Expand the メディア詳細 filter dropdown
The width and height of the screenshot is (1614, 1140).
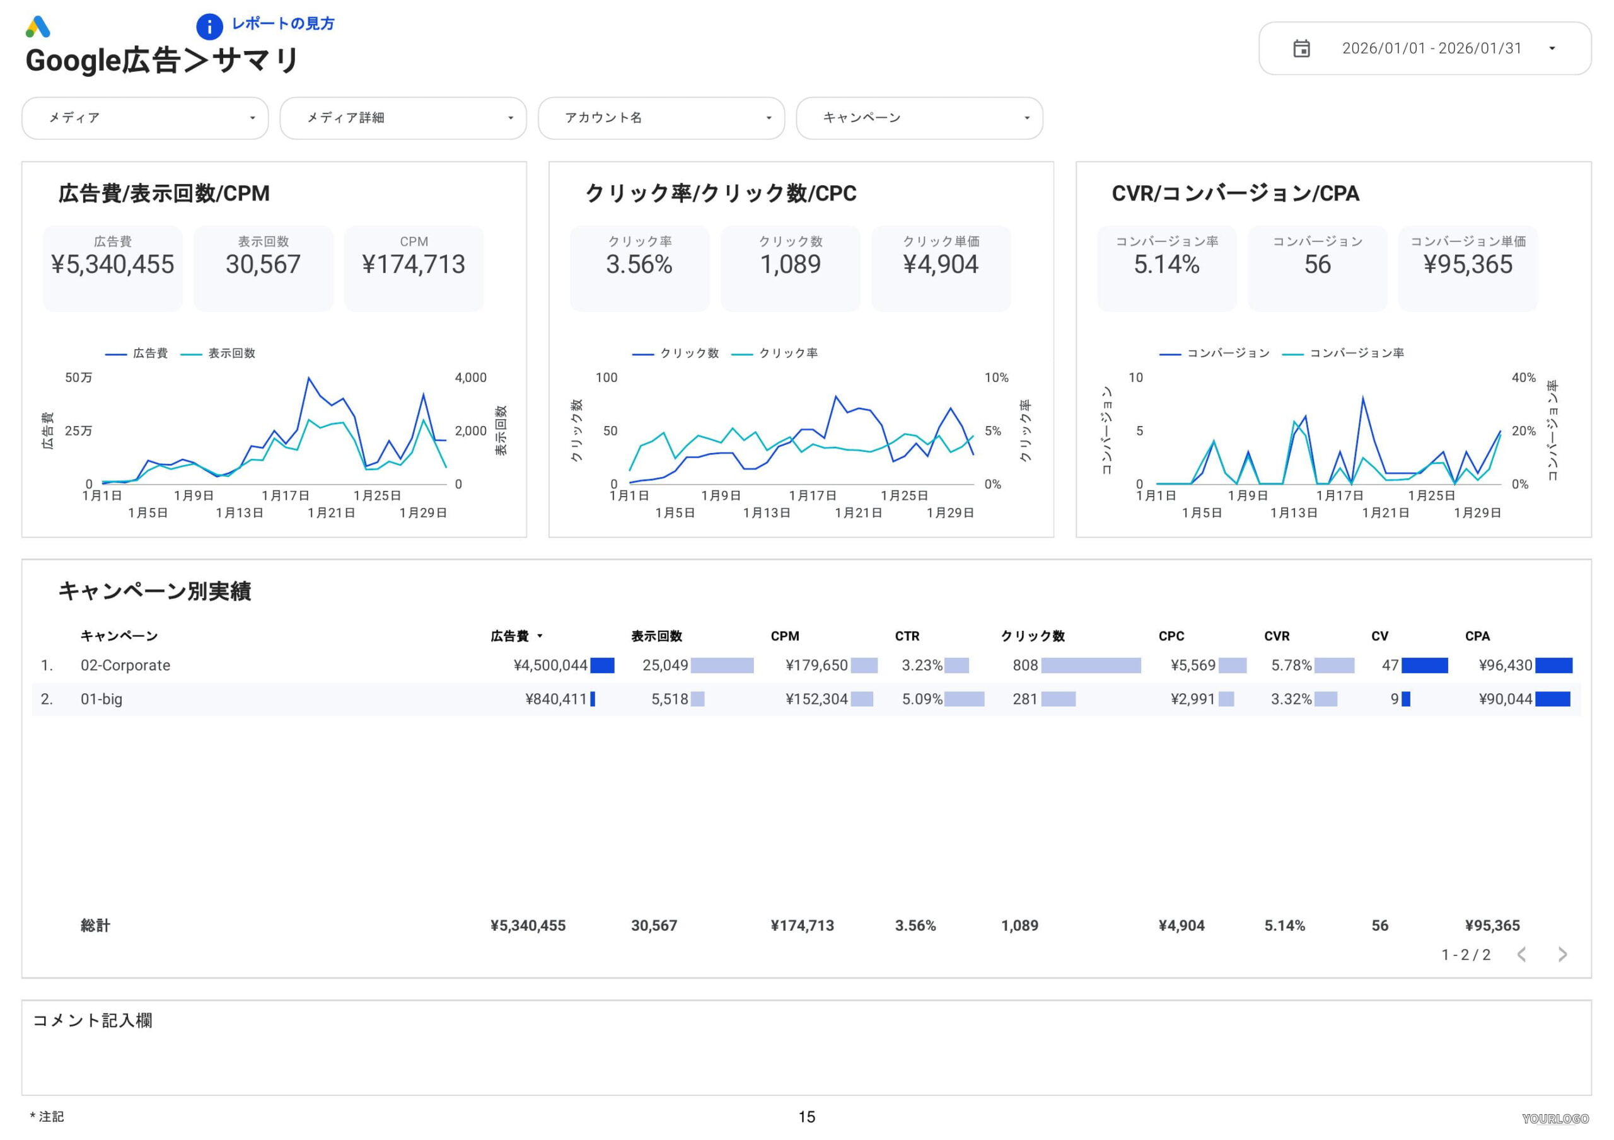(403, 118)
